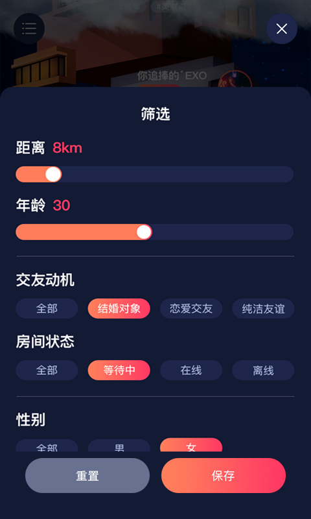The height and width of the screenshot is (519, 311).
Task: Choose 等待中 room status
Action: (x=119, y=370)
